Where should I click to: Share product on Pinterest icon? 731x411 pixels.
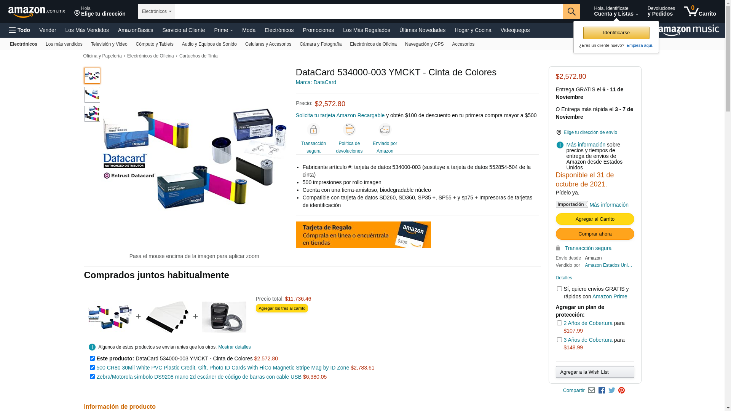(x=622, y=390)
